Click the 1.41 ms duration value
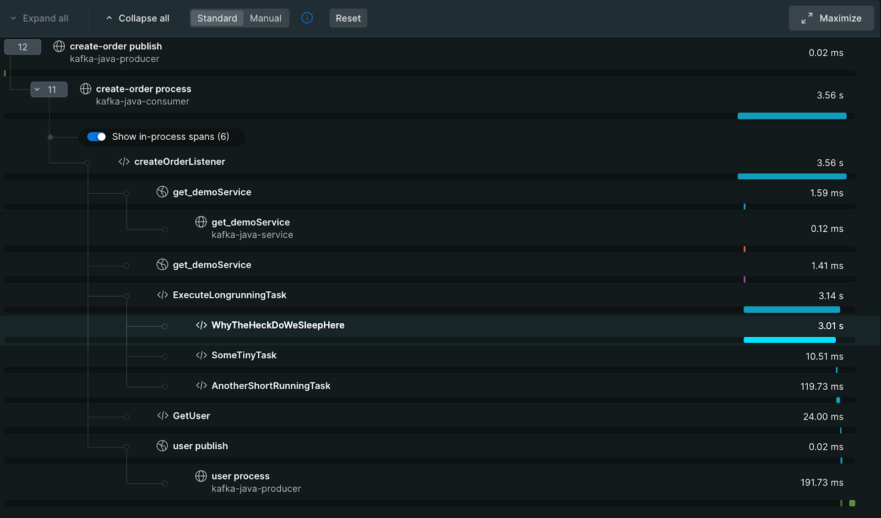The width and height of the screenshot is (881, 518). (x=827, y=265)
